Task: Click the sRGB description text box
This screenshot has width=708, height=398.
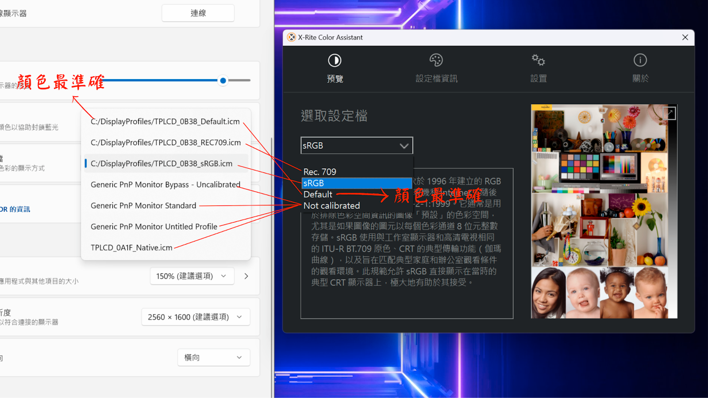Action: click(x=407, y=243)
